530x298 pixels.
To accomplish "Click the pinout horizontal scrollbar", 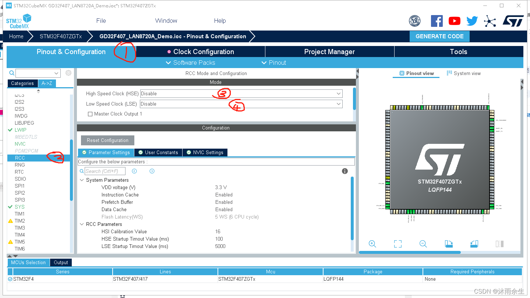I will click(x=410, y=252).
